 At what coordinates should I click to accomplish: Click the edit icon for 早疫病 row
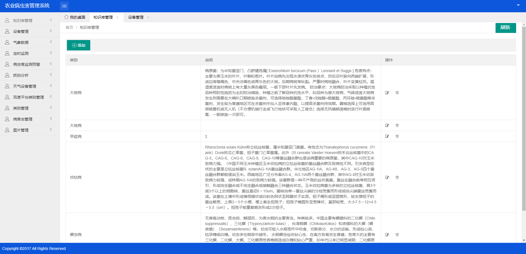(x=387, y=136)
